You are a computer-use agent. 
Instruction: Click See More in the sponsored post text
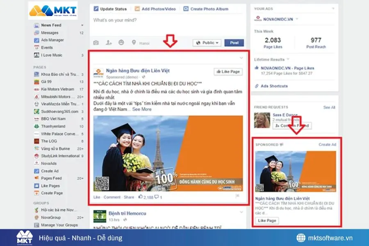click(141, 109)
